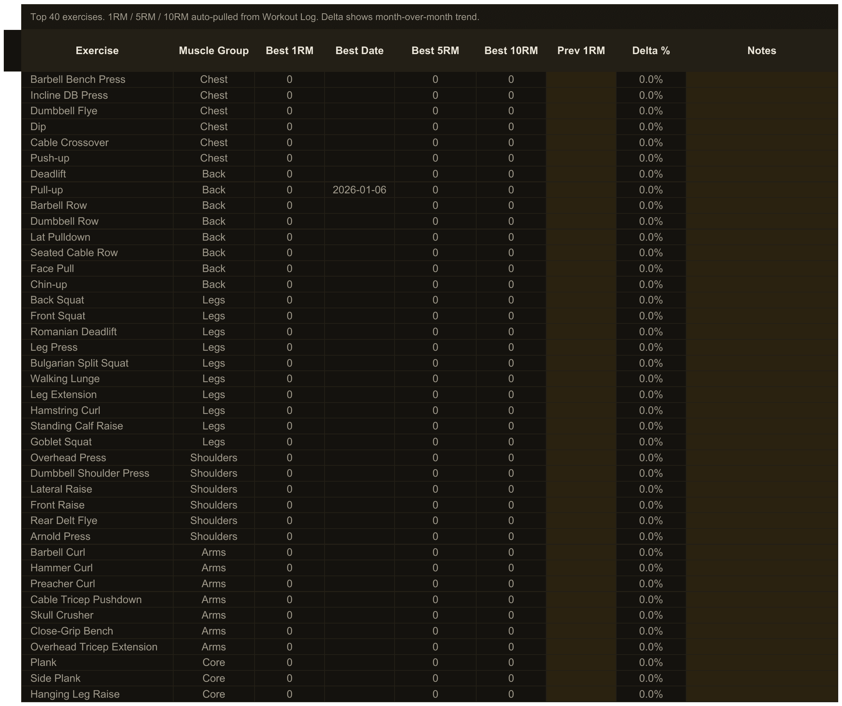Screen dimensions: 842x706
Task: Click the Notes column header
Action: pos(762,51)
